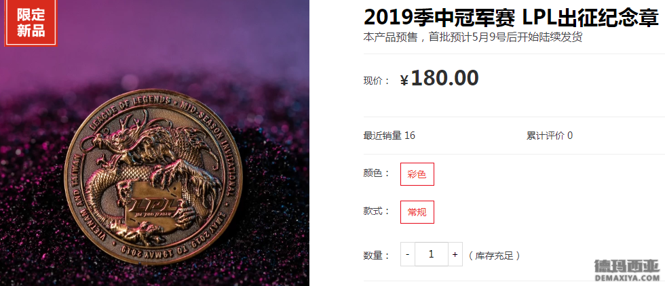
Task: Open the LPL commemorative coin product image
Action: [x=155, y=143]
